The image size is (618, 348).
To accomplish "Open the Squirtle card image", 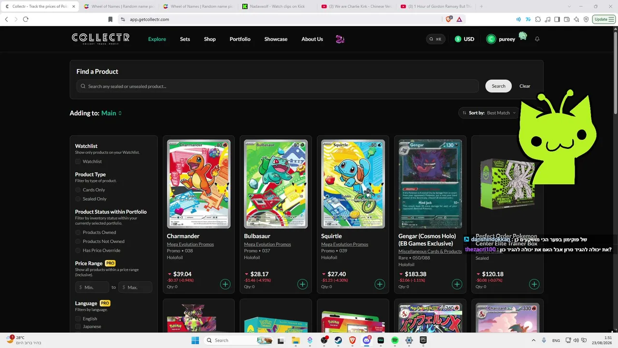I will 353,184.
